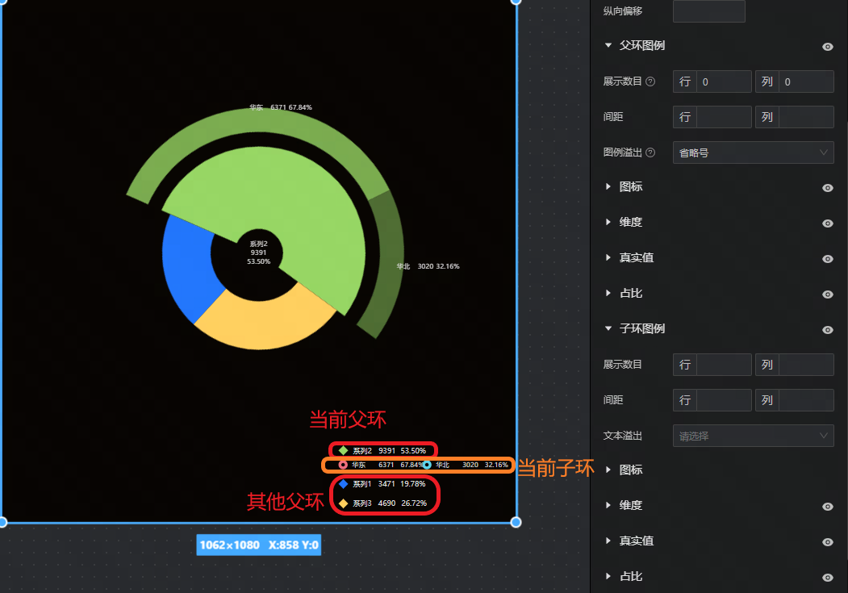Click the 纵向偏移 input field
Image resolution: width=848 pixels, height=593 pixels.
coord(708,11)
